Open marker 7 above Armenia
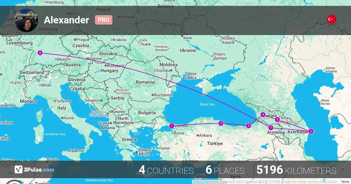This screenshot has width=351, height=184. (x=271, y=128)
